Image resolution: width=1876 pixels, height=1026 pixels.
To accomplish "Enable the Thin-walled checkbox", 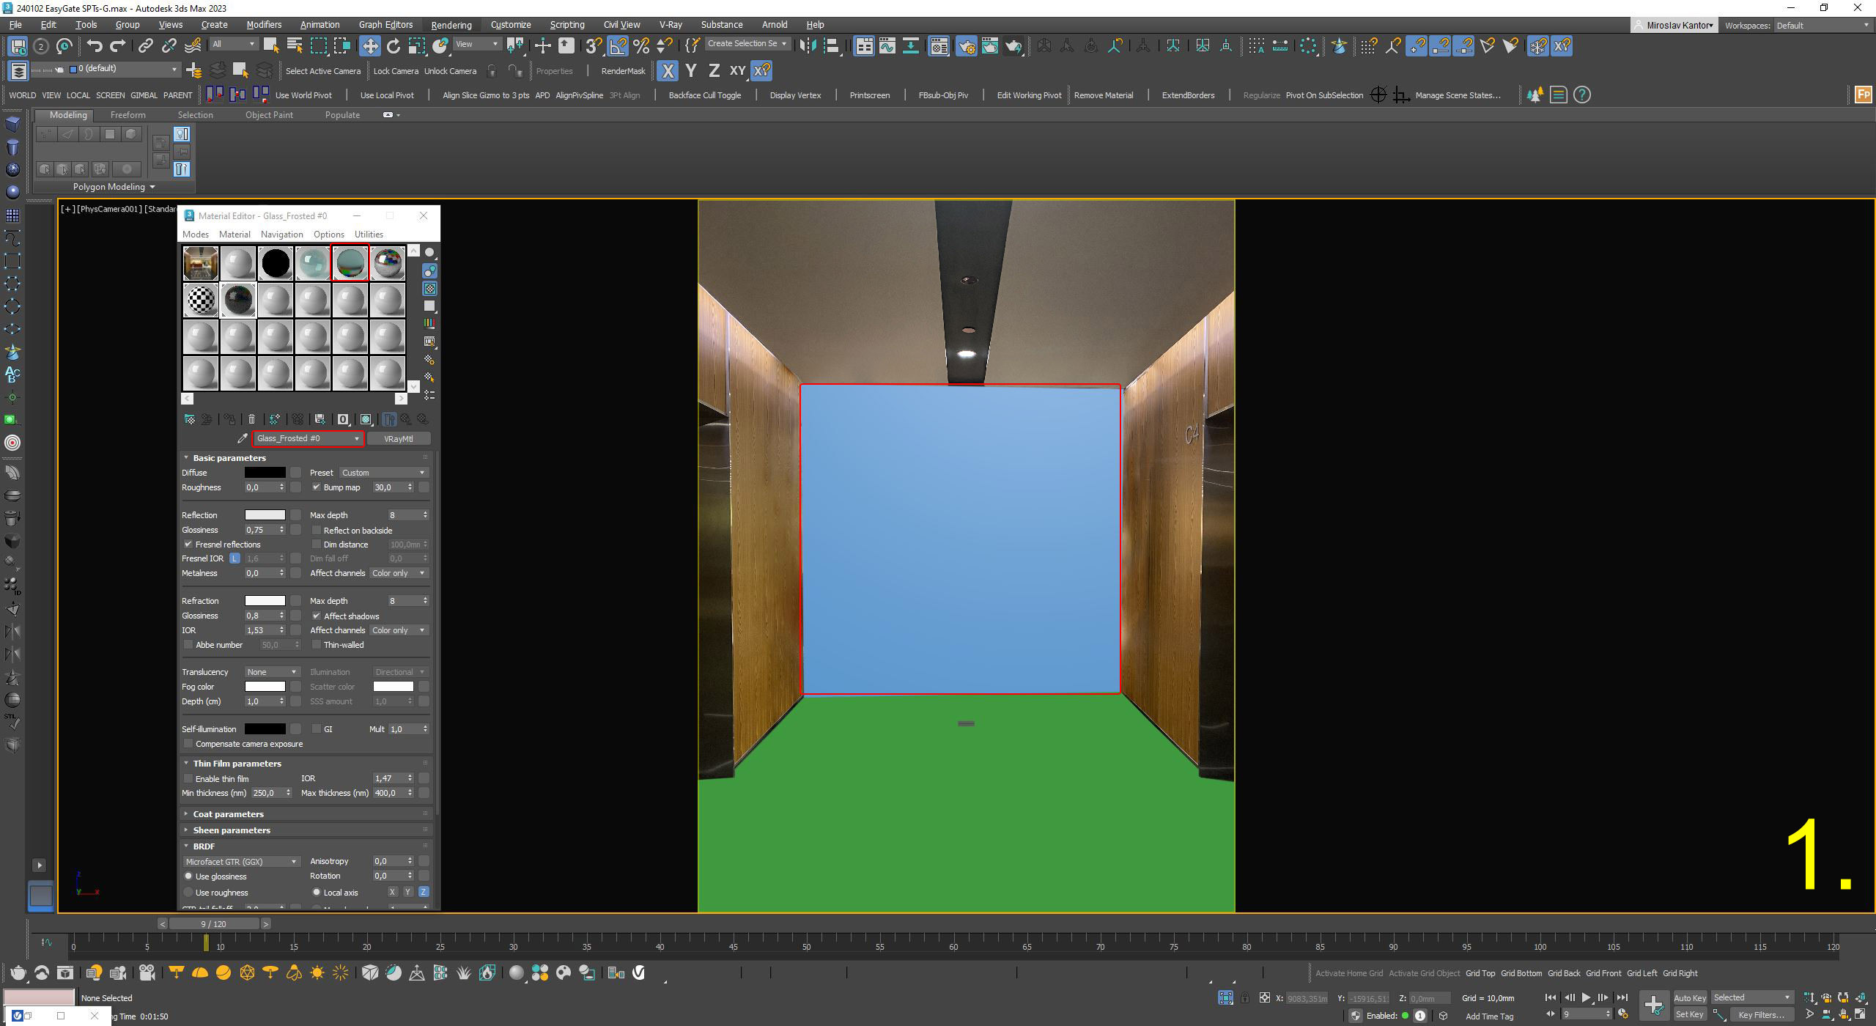I will pos(317,645).
